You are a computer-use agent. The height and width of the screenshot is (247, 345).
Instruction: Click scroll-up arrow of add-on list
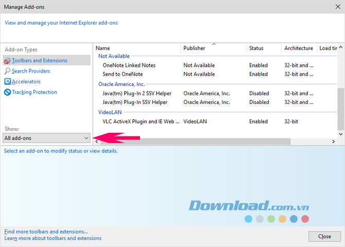[x=341, y=47]
